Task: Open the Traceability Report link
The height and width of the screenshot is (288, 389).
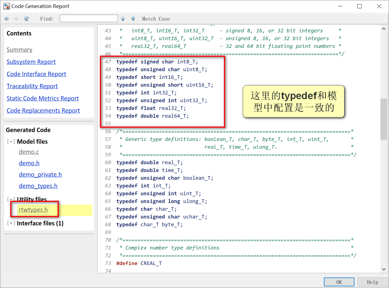Action: point(32,86)
